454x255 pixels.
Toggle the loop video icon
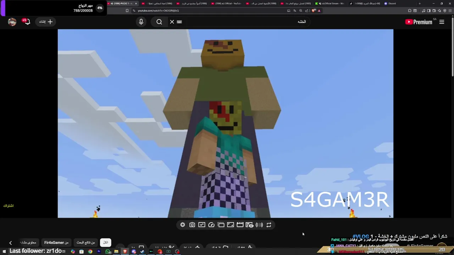(269, 225)
